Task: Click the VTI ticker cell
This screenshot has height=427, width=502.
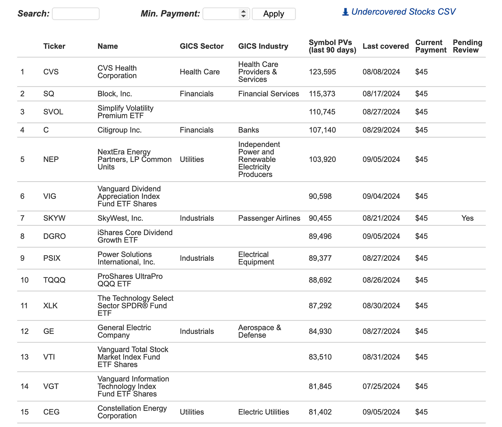Action: (x=49, y=357)
